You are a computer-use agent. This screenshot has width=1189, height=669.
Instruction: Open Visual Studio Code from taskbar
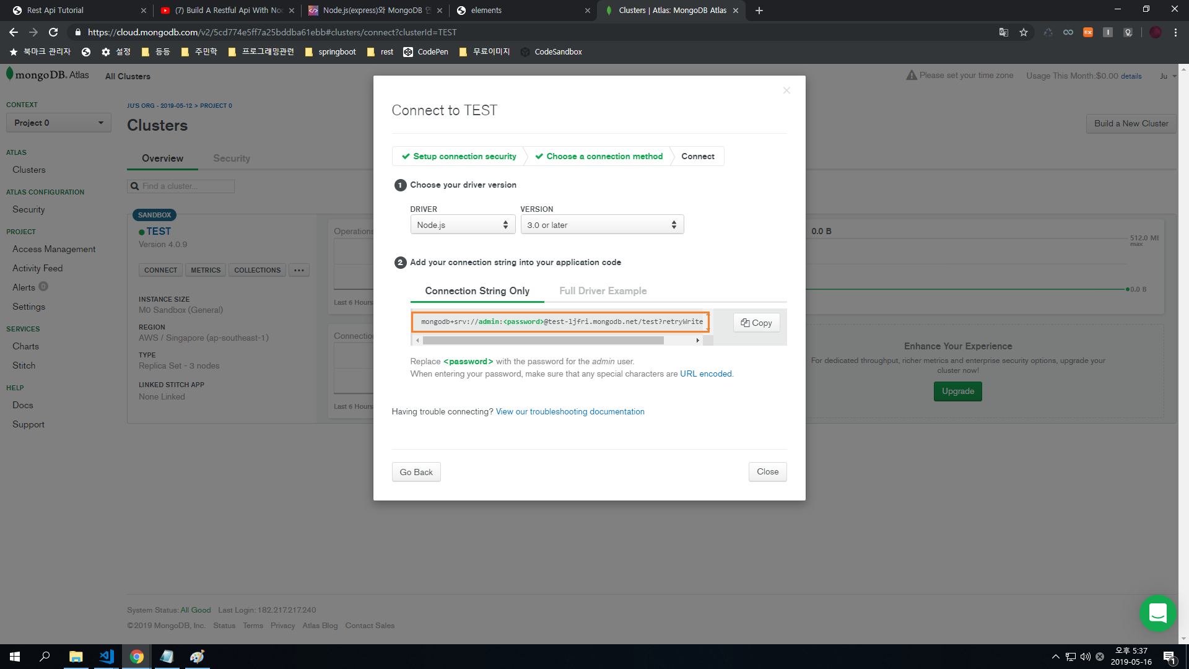coord(106,657)
